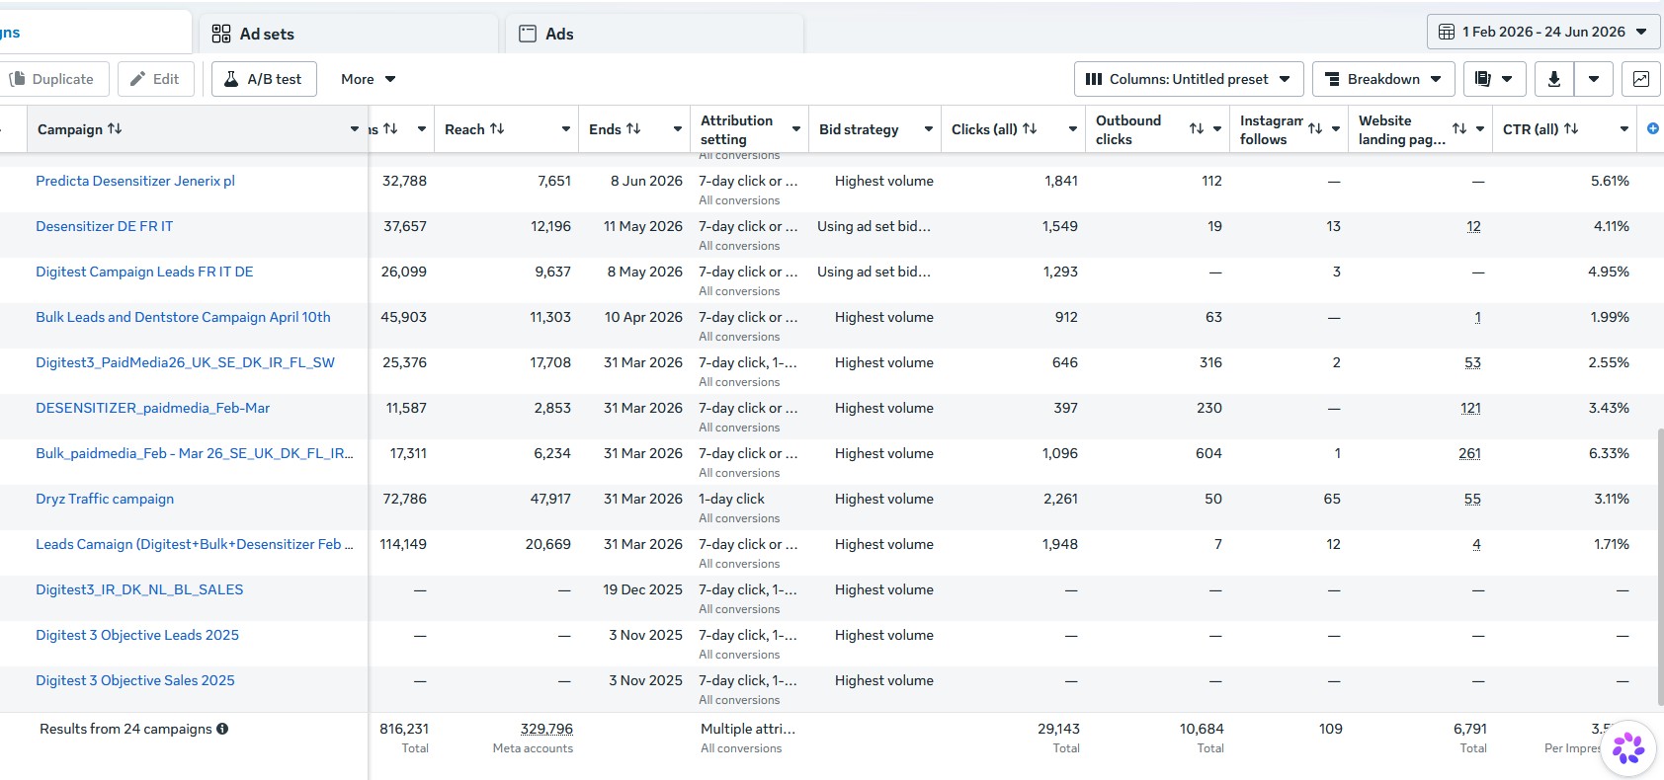Click the total reach value 329,796
Viewport: 1664px width, 780px height.
pos(546,729)
